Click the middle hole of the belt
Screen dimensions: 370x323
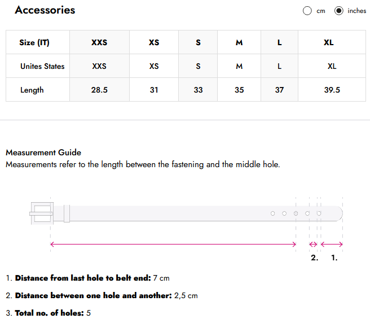coord(296,213)
